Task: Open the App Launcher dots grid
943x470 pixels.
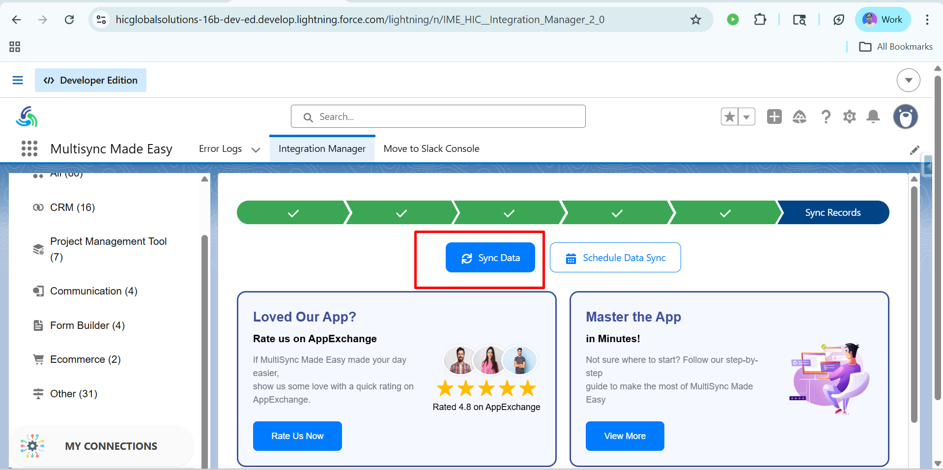Action: pyautogui.click(x=29, y=148)
